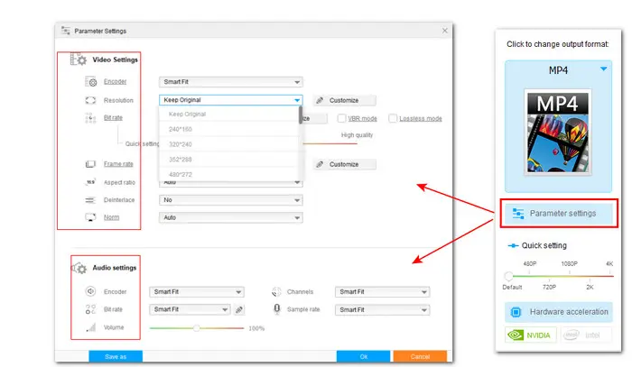Screen dimensions: 632x367
Task: Click the video Encoder gear icon
Action: pos(91,82)
